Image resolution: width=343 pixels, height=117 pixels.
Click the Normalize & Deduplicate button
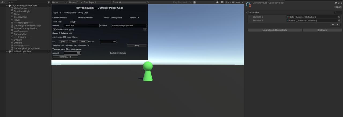click(x=275, y=30)
